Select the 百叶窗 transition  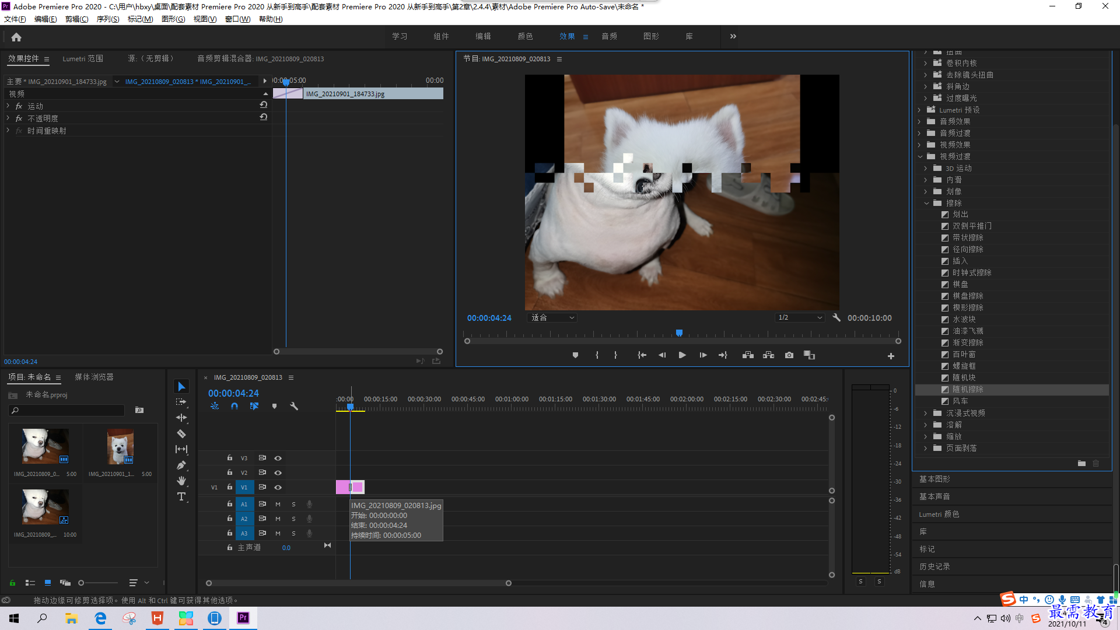coord(964,354)
